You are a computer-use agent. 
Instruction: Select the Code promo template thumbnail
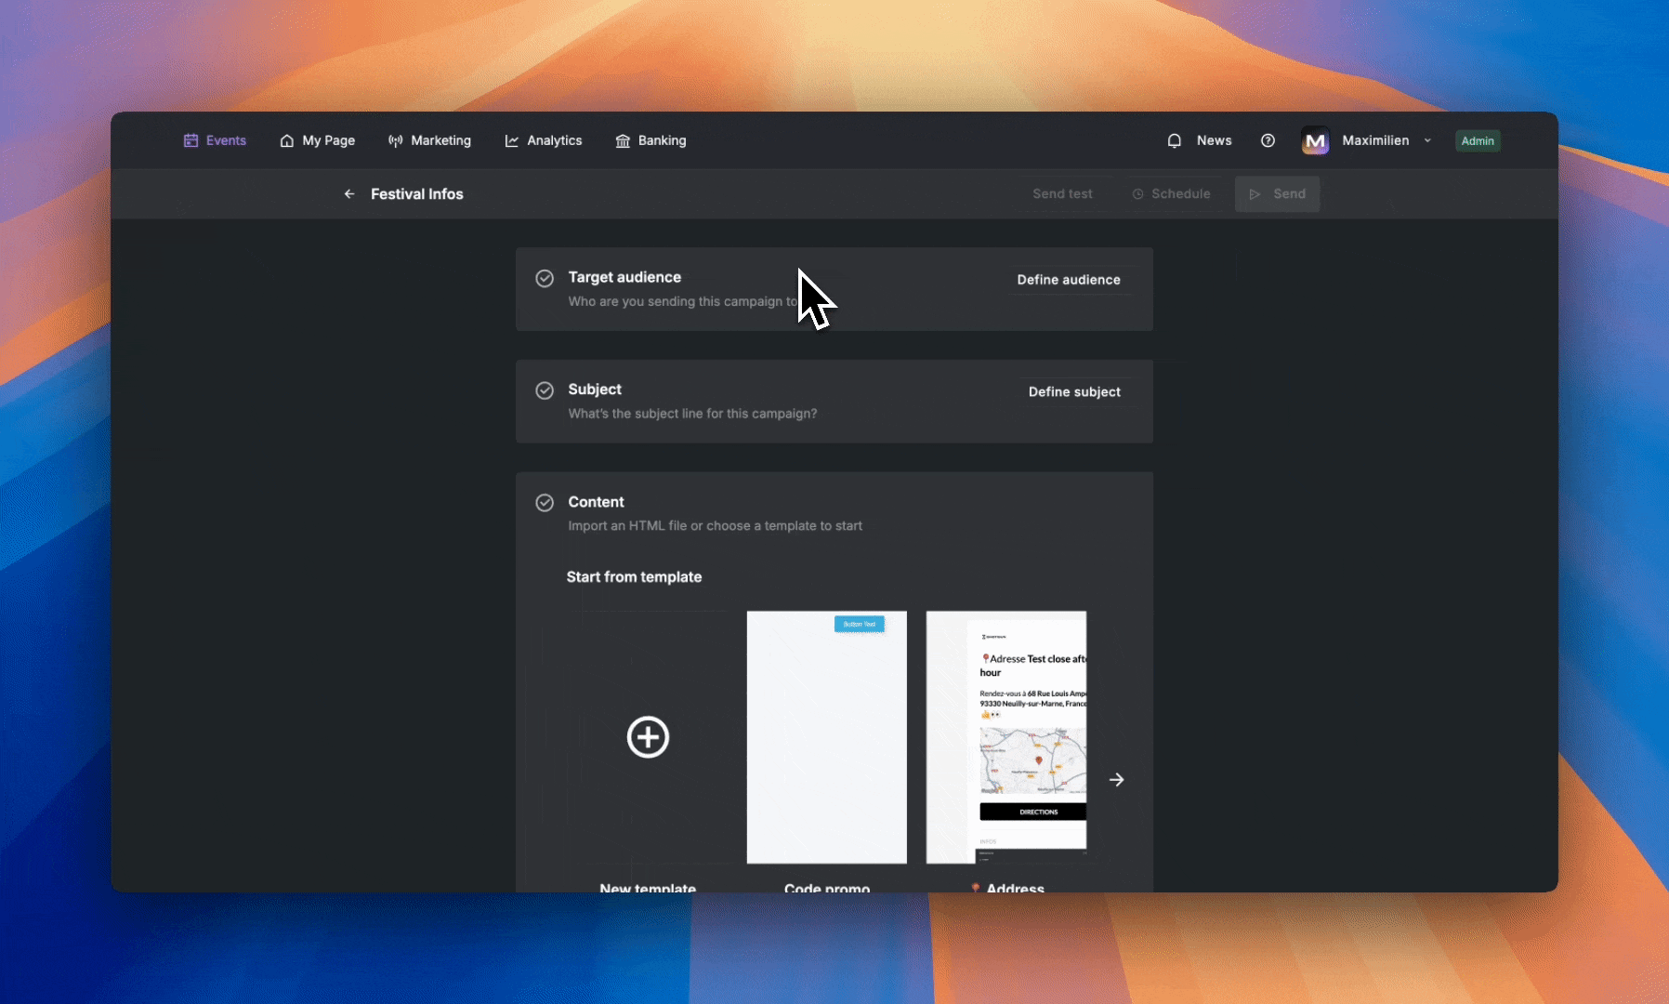827,737
